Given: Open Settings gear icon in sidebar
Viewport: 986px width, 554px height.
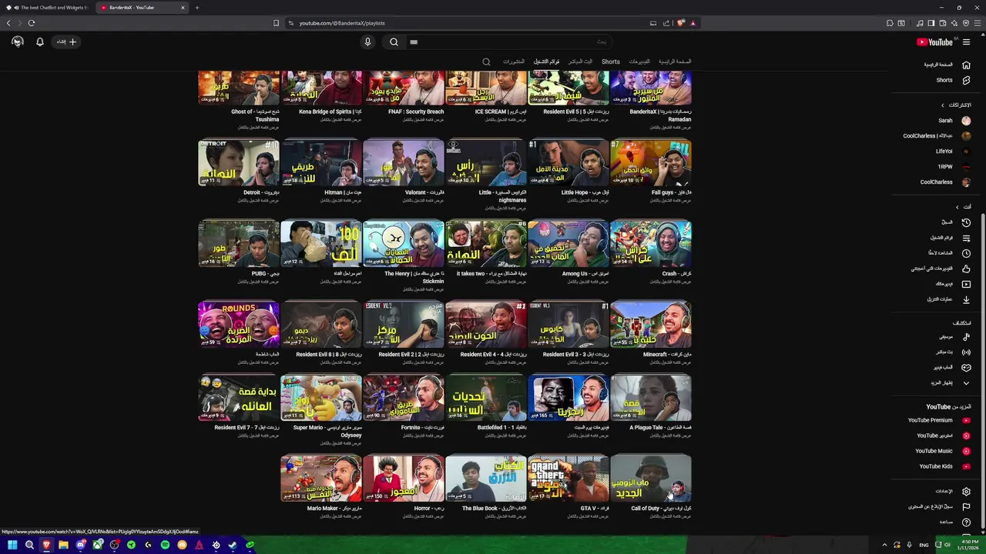Looking at the screenshot, I should click(966, 491).
